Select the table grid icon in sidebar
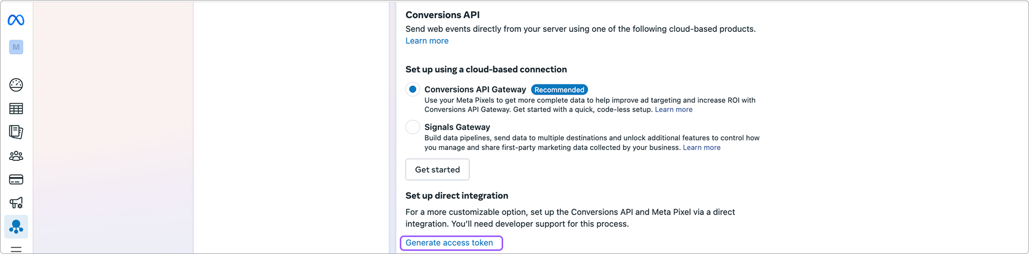The height and width of the screenshot is (254, 1029). pos(16,108)
